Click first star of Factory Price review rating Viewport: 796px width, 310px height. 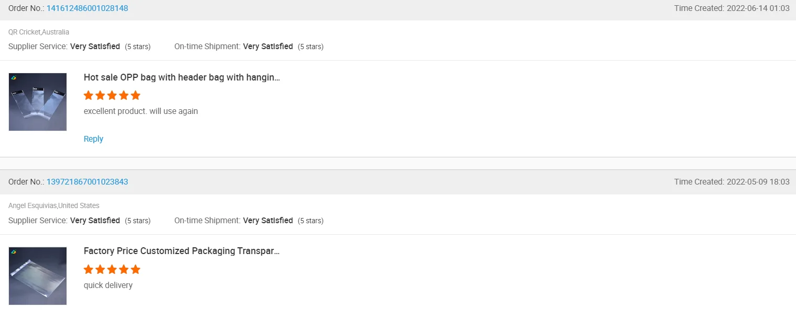click(89, 270)
